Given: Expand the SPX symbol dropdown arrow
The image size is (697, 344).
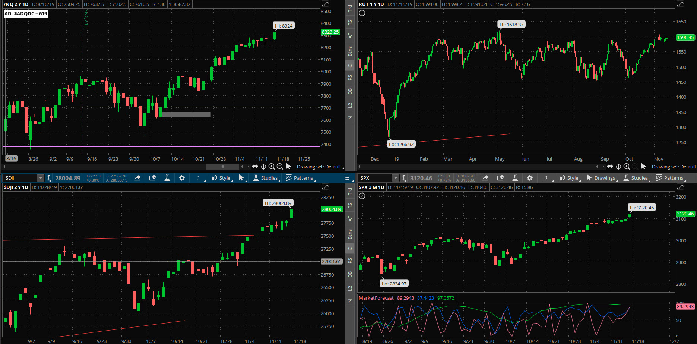Looking at the screenshot, I should pyautogui.click(x=396, y=178).
